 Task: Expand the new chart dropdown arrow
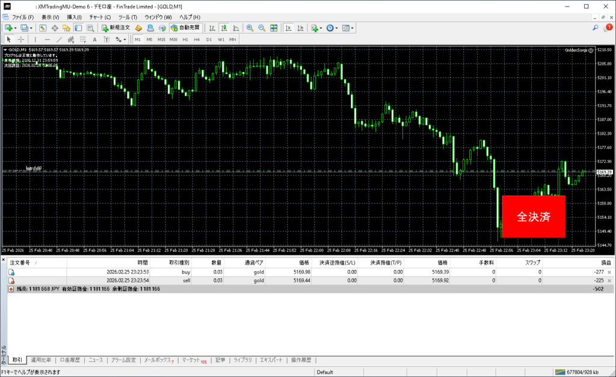(x=16, y=28)
